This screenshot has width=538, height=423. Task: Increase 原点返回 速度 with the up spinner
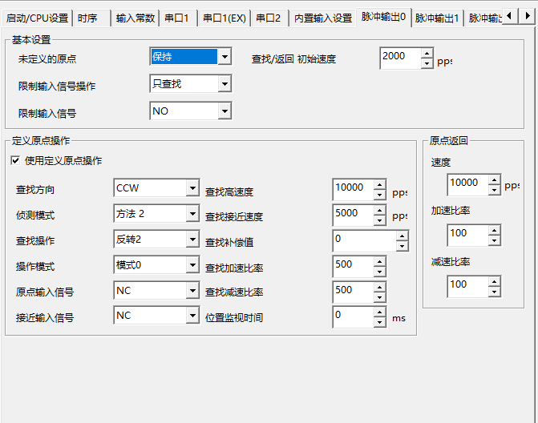(x=494, y=179)
